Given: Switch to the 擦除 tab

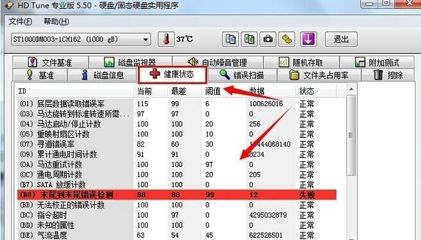Looking at the screenshot, I should (388, 75).
